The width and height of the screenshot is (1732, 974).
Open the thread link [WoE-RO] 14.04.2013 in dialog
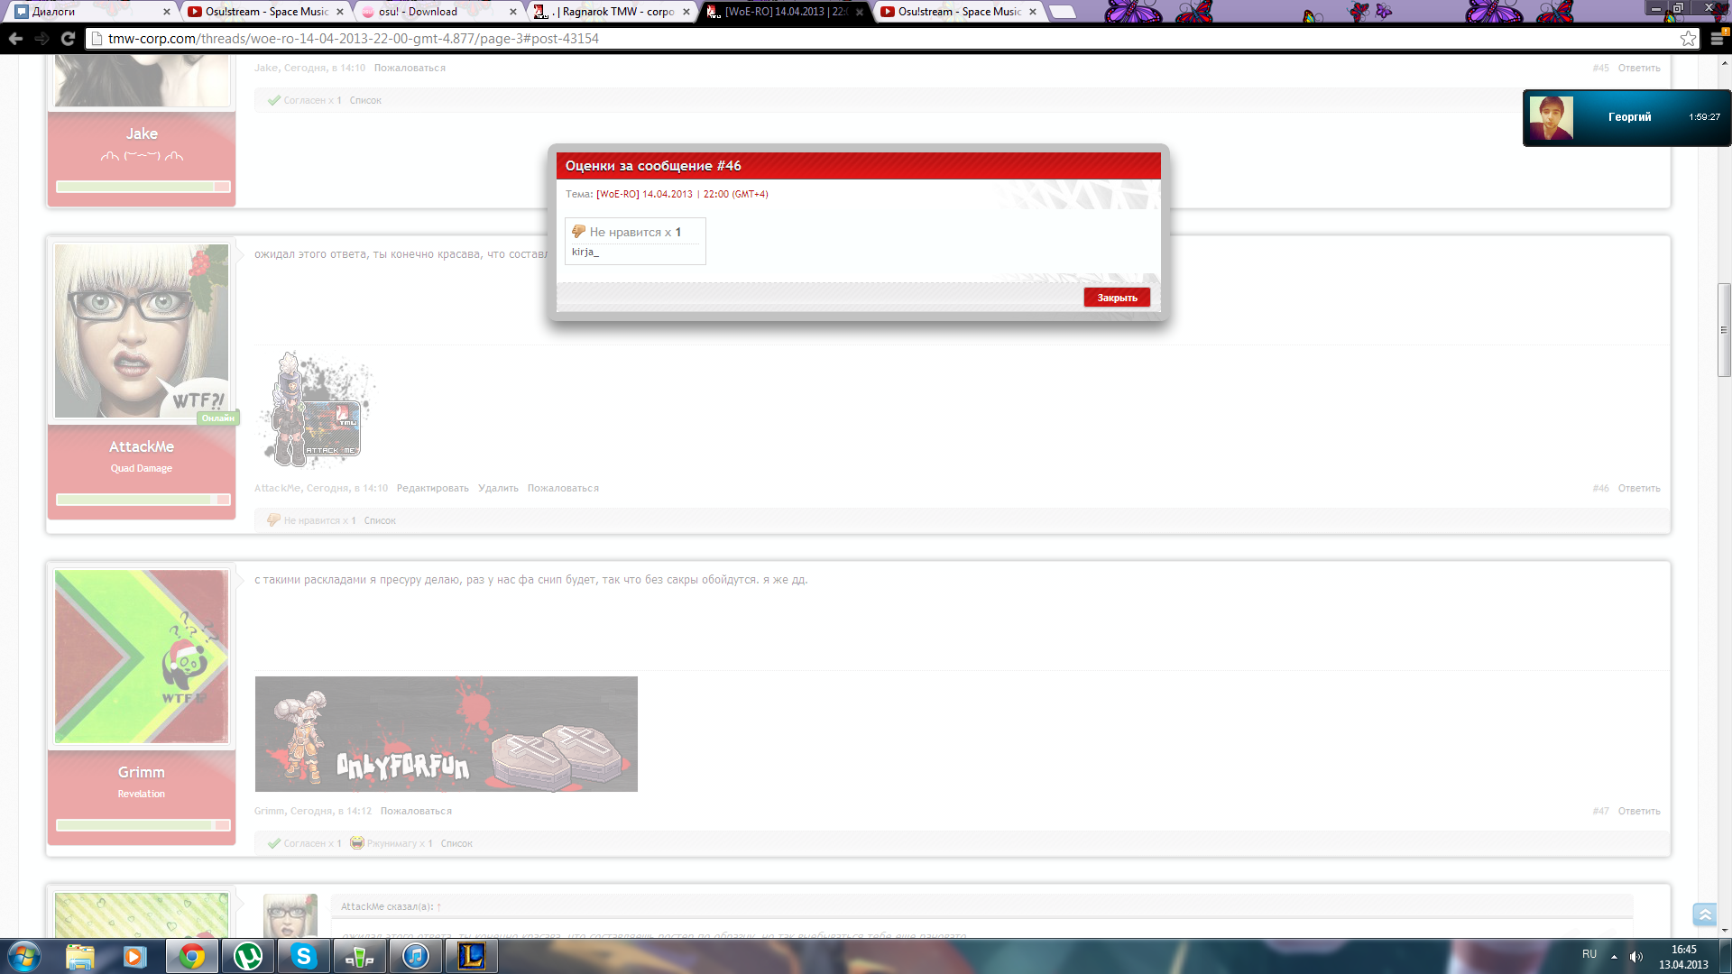pyautogui.click(x=682, y=194)
